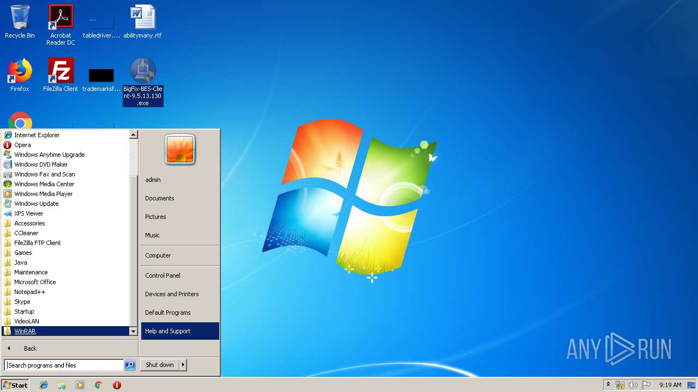
Task: Open the abilitymany.rtf document icon
Action: click(x=142, y=22)
